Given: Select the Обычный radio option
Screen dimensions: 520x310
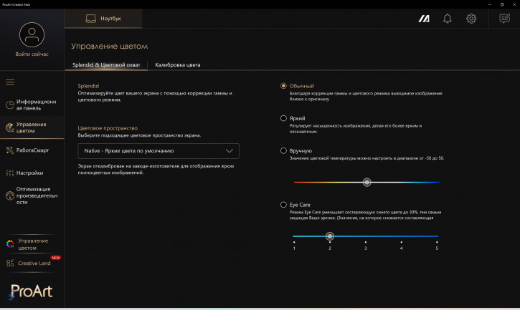Looking at the screenshot, I should 283,86.
